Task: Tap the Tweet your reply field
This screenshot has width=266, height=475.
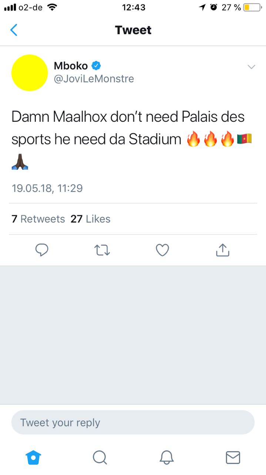Action: [133, 422]
